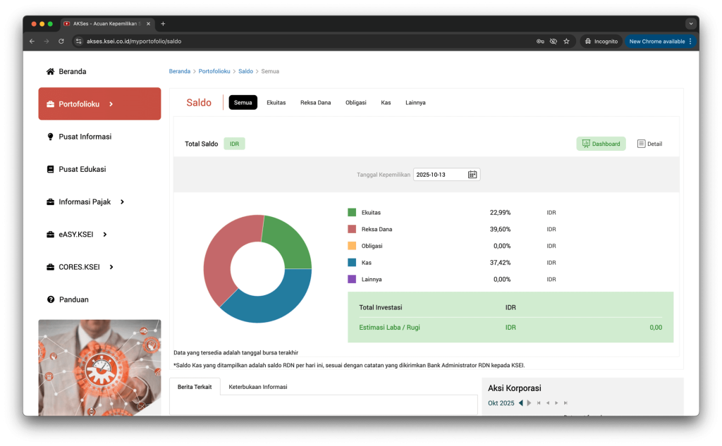Click the Pusat Informasi lightbulb icon
The height and width of the screenshot is (446, 722).
(50, 137)
